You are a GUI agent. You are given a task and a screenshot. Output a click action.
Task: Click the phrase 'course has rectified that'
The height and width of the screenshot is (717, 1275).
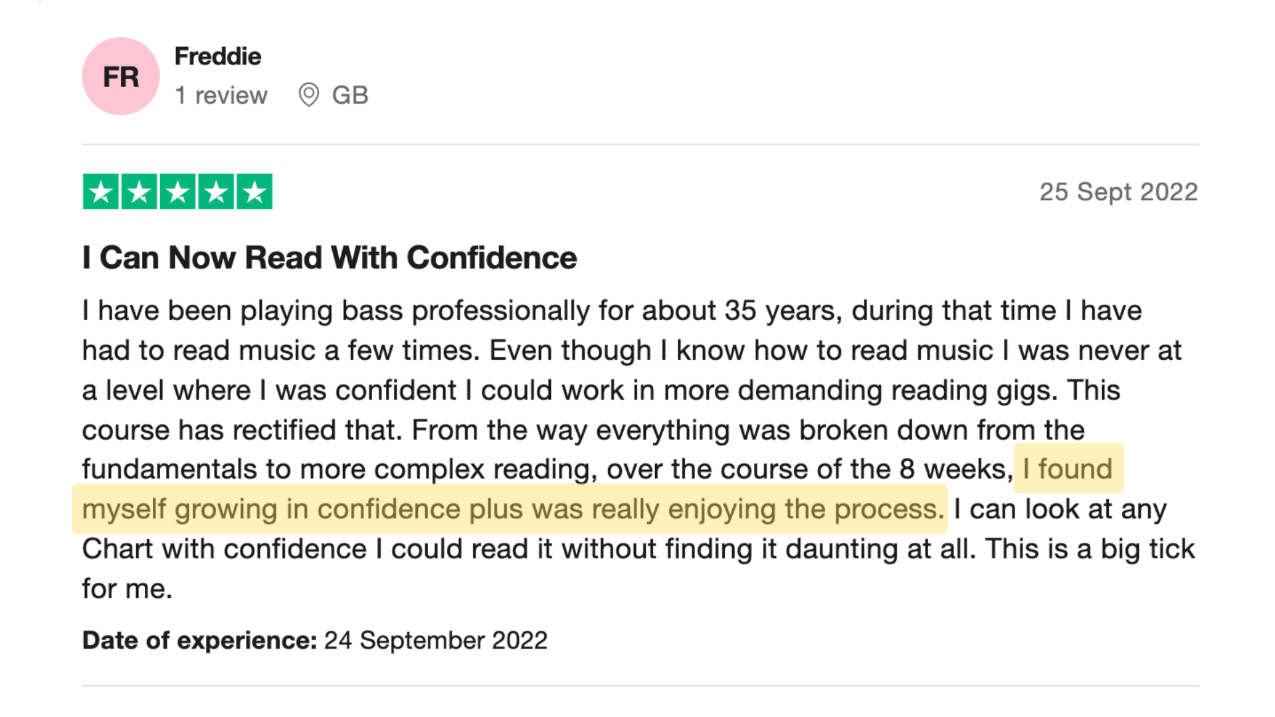click(x=241, y=430)
